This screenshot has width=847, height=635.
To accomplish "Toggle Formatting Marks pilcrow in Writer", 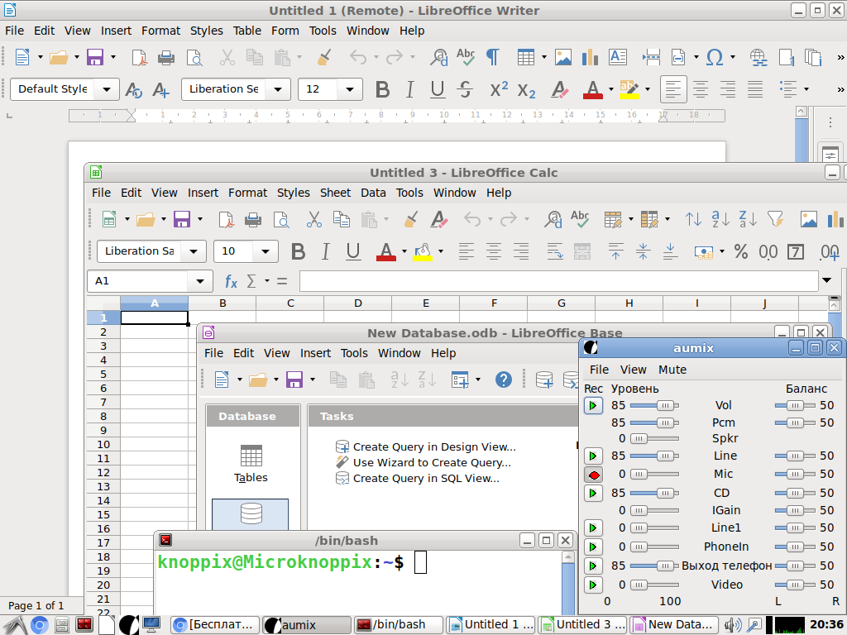I will coord(493,57).
